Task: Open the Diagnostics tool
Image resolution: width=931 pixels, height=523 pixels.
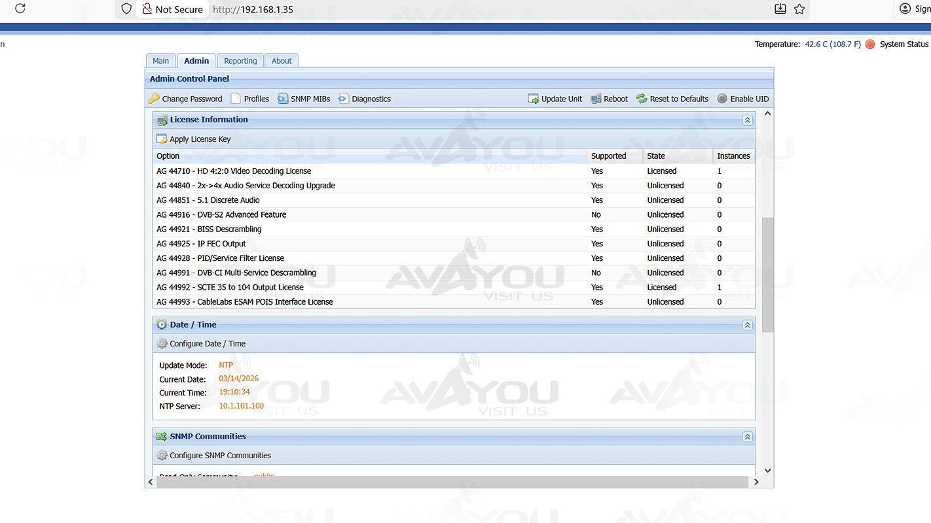Action: click(364, 99)
